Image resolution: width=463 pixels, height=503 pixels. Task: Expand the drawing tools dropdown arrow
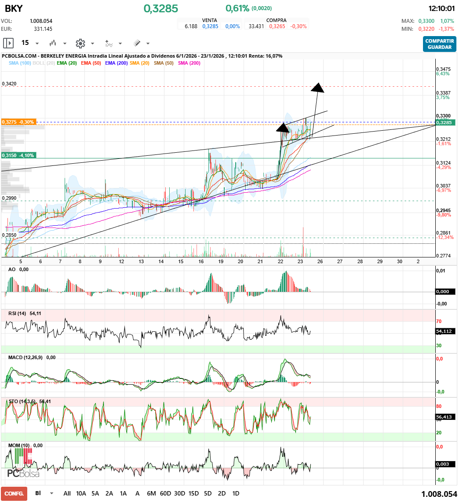(x=148, y=44)
